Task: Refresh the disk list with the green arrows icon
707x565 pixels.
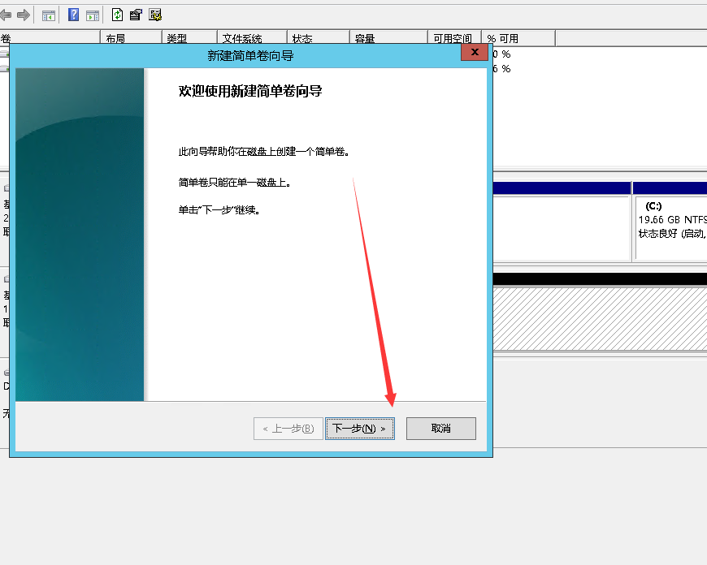Action: pos(118,15)
